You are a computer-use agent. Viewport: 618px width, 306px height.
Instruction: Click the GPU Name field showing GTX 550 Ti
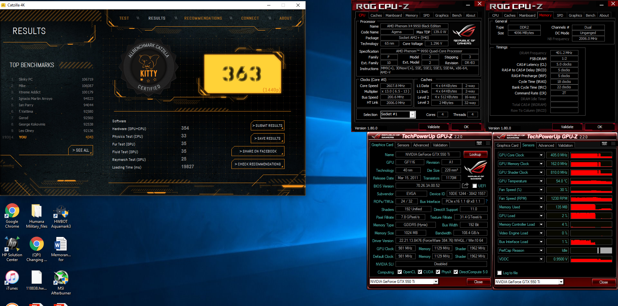(x=427, y=154)
